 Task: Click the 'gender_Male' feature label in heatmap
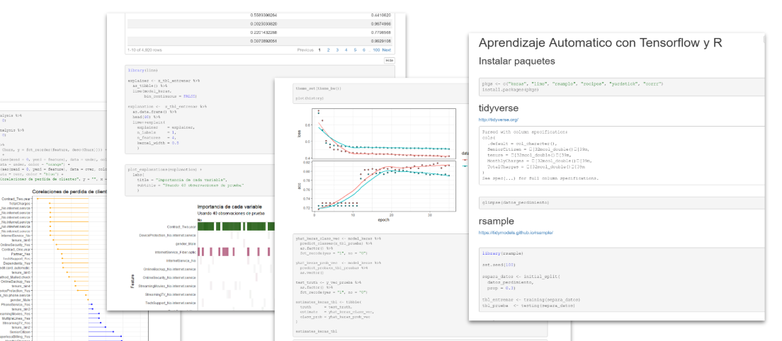click(x=185, y=243)
